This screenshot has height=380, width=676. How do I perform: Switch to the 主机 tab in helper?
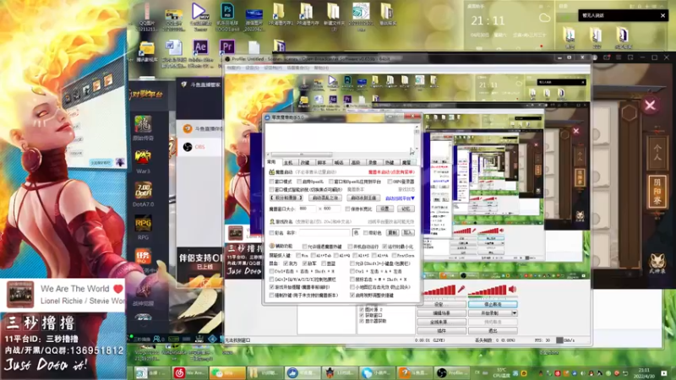coord(288,162)
